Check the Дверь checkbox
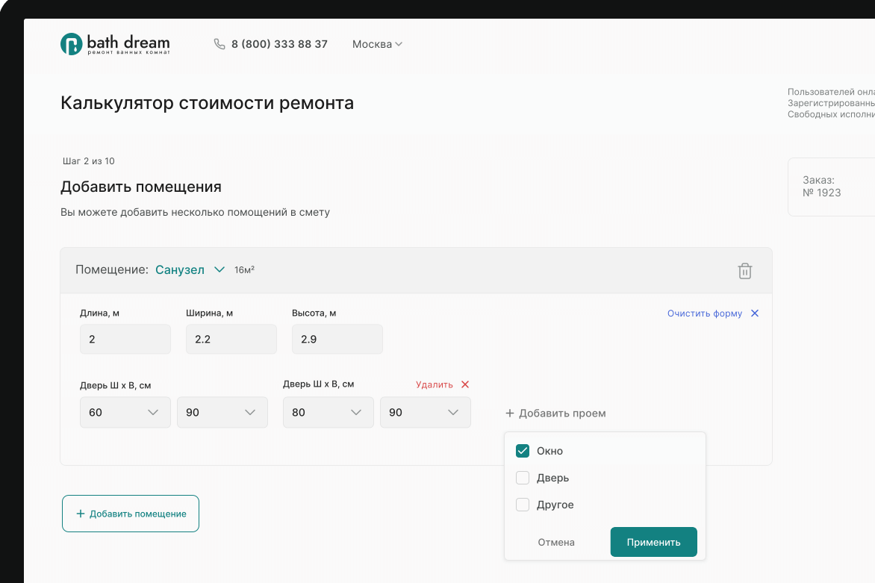Screen dimensions: 875x583 [x=523, y=478]
